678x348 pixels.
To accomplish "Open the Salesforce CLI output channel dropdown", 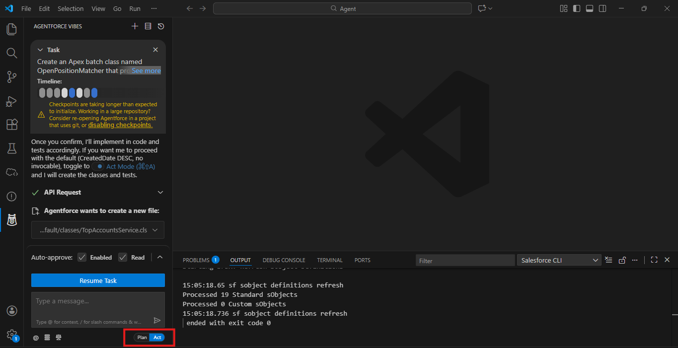I will coord(559,260).
